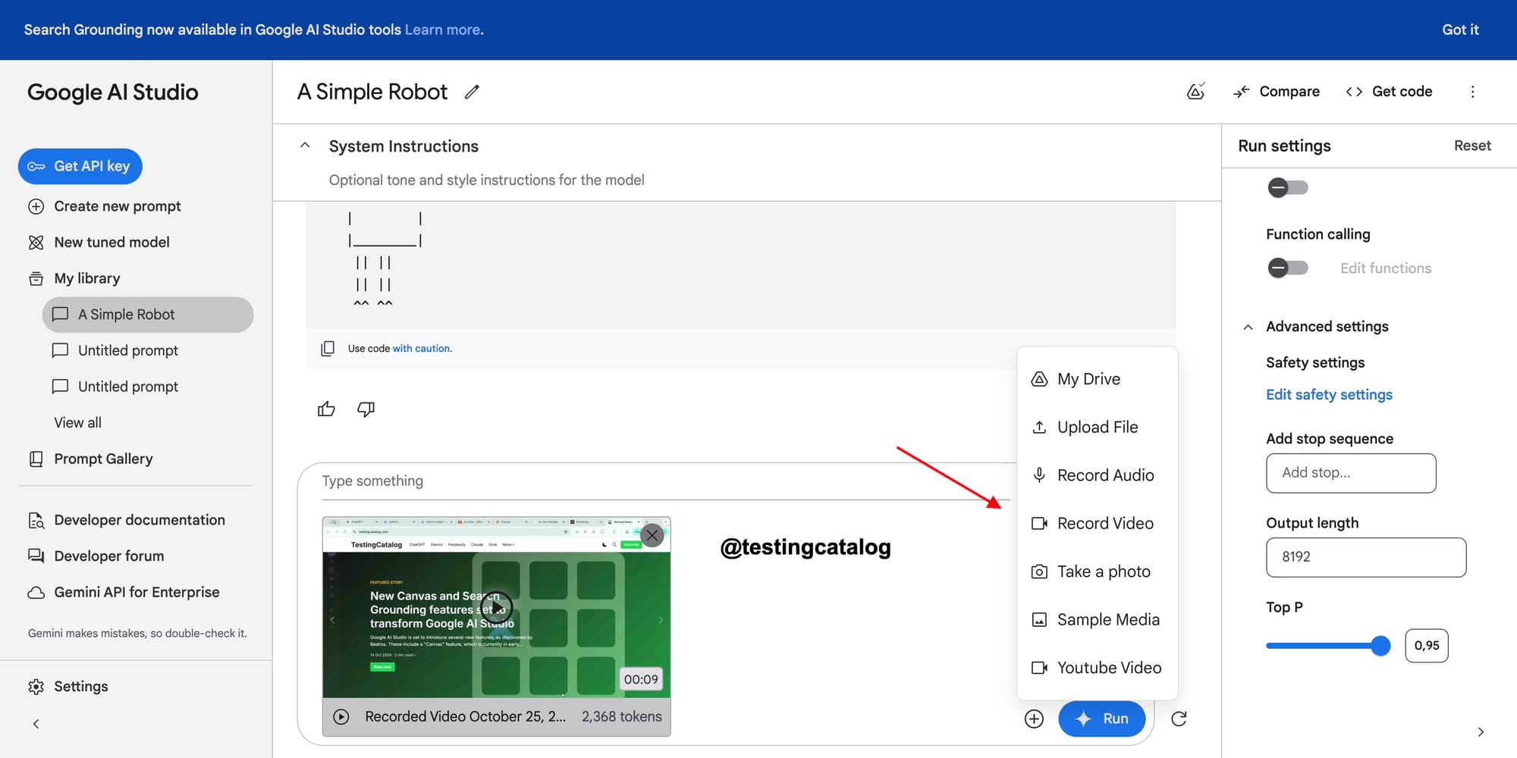Collapse the System Instructions section
1517x758 pixels.
[305, 146]
